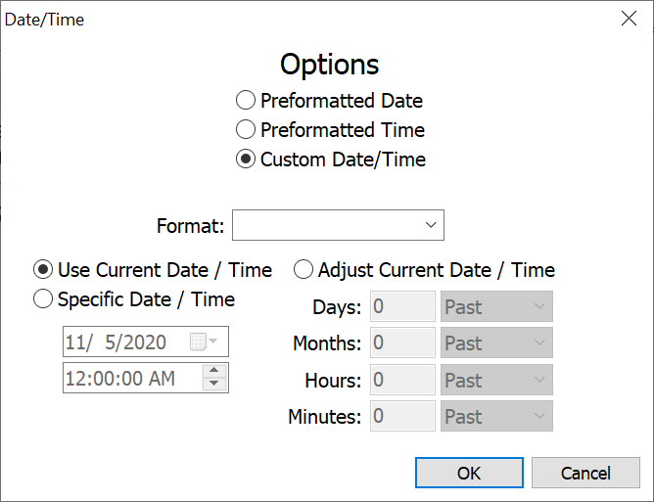Screen dimensions: 654x502
Task: Click the Months number input field
Action: 402,343
